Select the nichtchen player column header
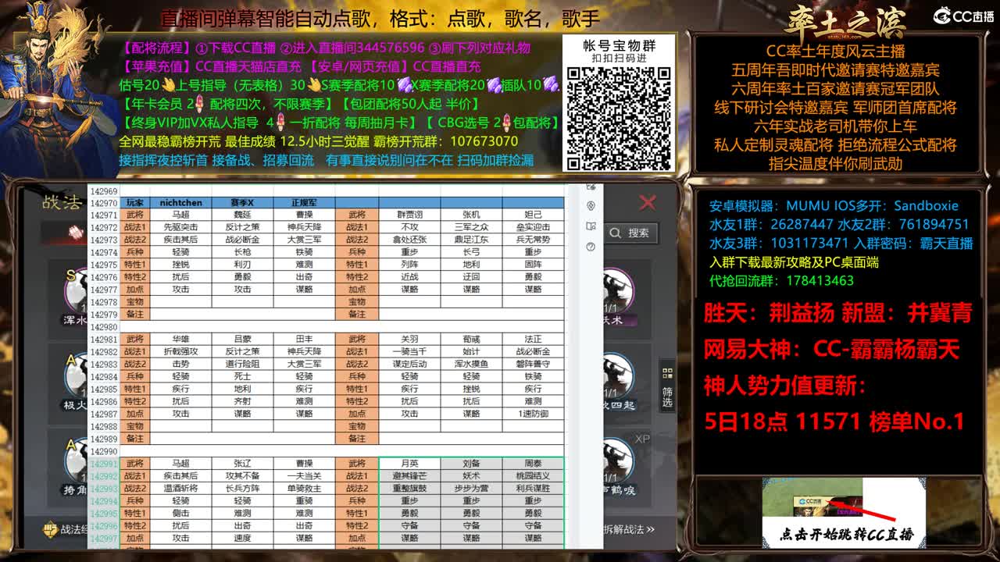Viewport: 1000px width, 562px height. [182, 202]
